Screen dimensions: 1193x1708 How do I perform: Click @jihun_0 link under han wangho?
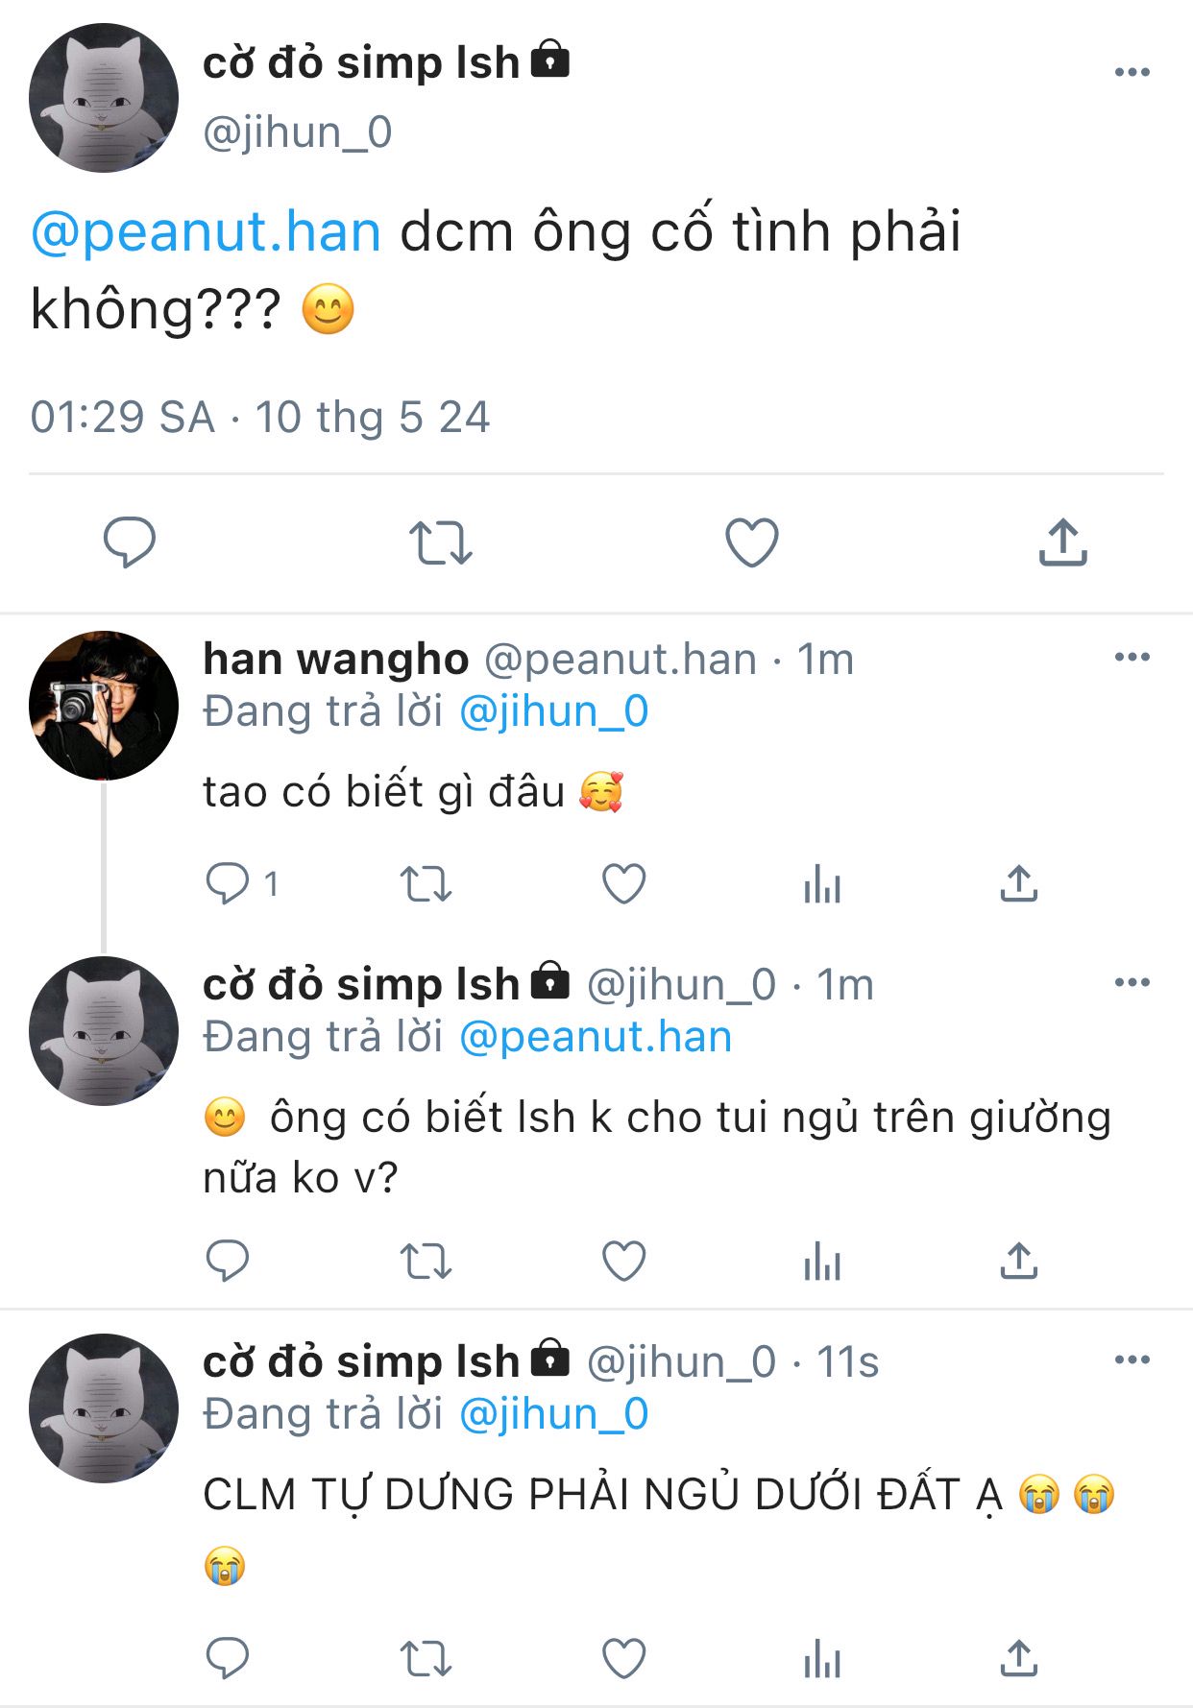click(x=554, y=711)
